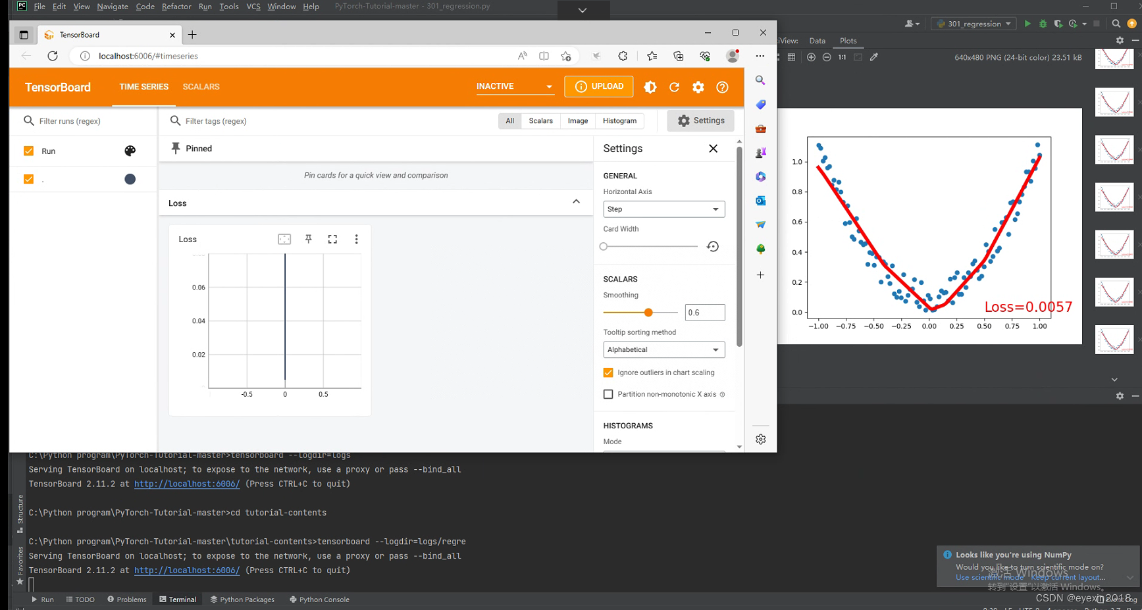Expand PyCharm plots list down chevron

[x=1114, y=379]
